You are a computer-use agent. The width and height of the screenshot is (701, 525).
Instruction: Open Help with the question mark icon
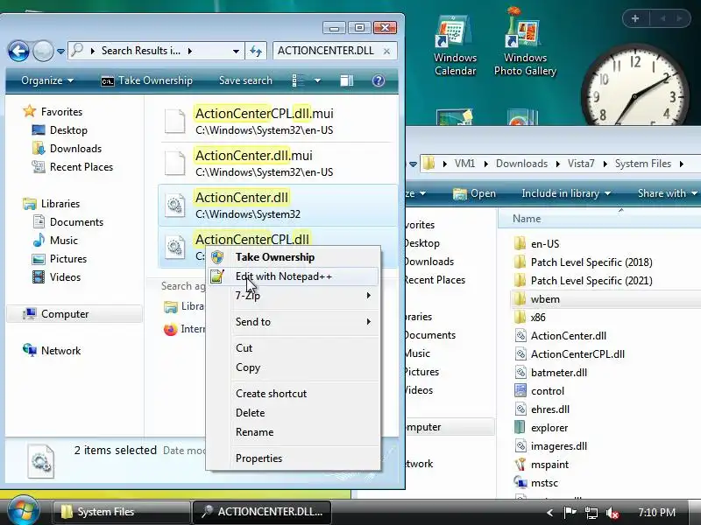[379, 80]
